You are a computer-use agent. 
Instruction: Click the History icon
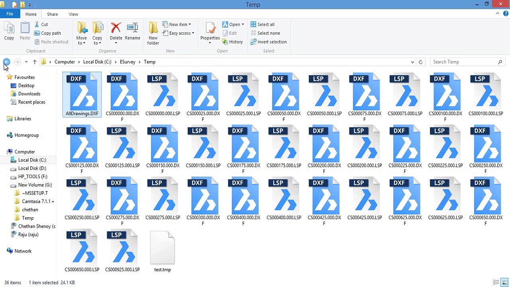click(x=232, y=42)
